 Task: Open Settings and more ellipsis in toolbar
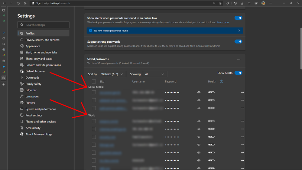coord(271,3)
